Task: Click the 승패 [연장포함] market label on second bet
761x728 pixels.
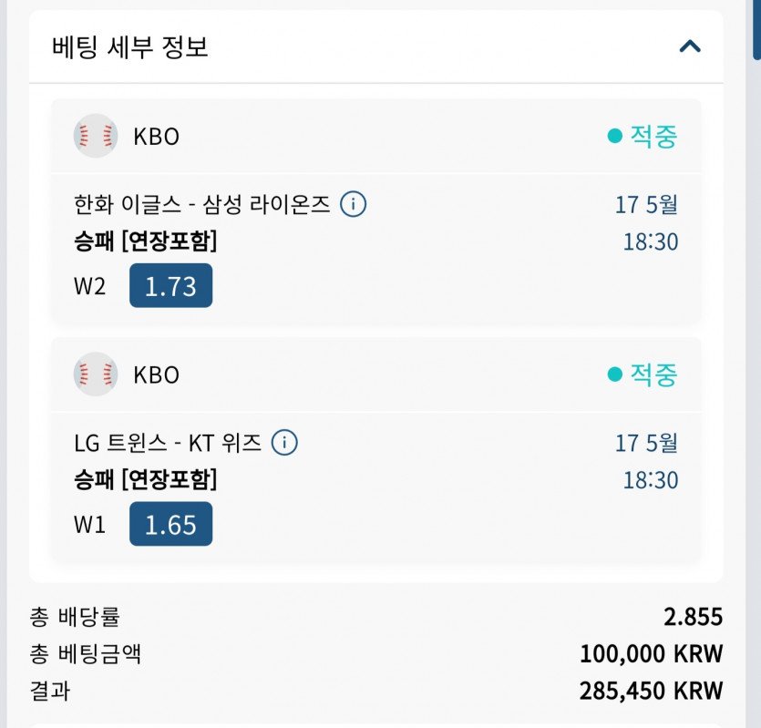Action: tap(145, 480)
